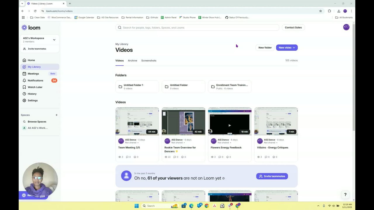Open the Notifications page
Image resolution: width=374 pixels, height=210 pixels.
coord(40,80)
